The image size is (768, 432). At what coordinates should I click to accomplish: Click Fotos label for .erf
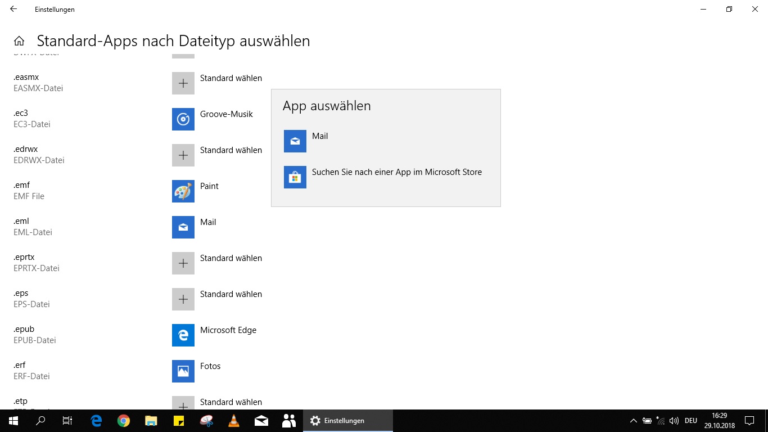point(210,366)
